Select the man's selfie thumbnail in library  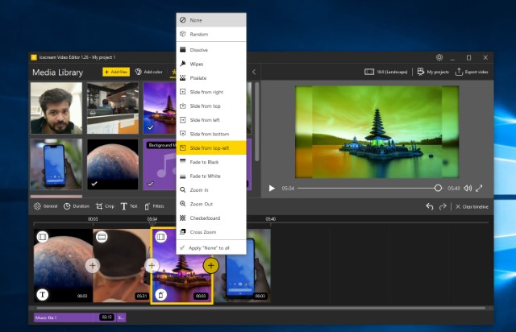(56, 108)
